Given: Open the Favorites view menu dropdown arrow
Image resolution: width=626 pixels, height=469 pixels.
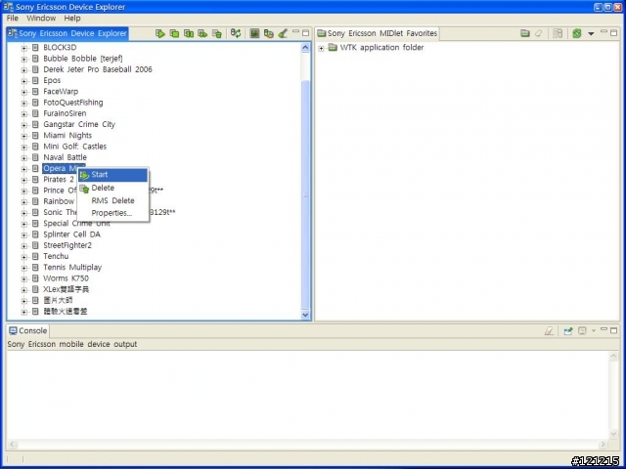Looking at the screenshot, I should point(591,34).
